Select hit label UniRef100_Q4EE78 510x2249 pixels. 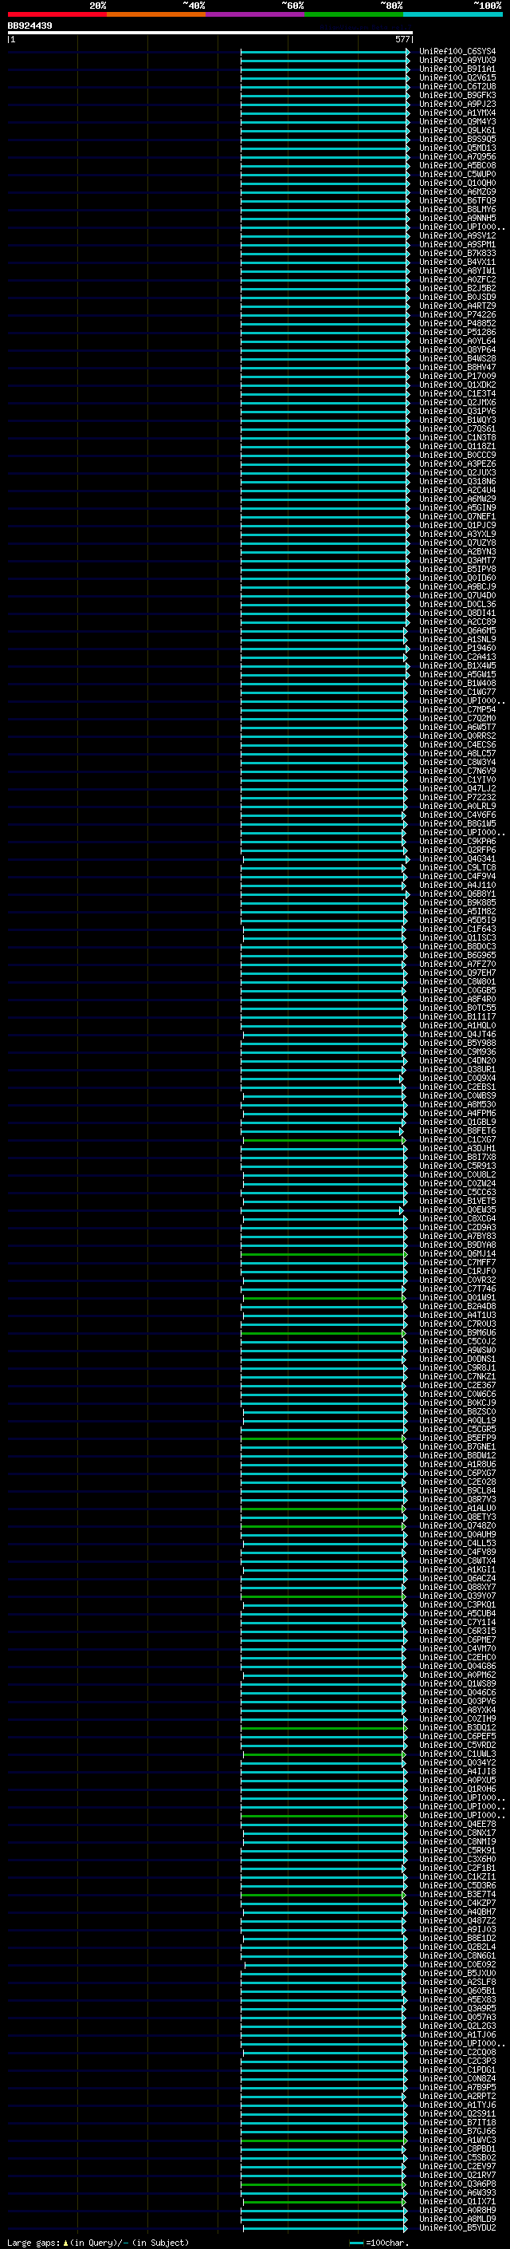pyautogui.click(x=457, y=1824)
